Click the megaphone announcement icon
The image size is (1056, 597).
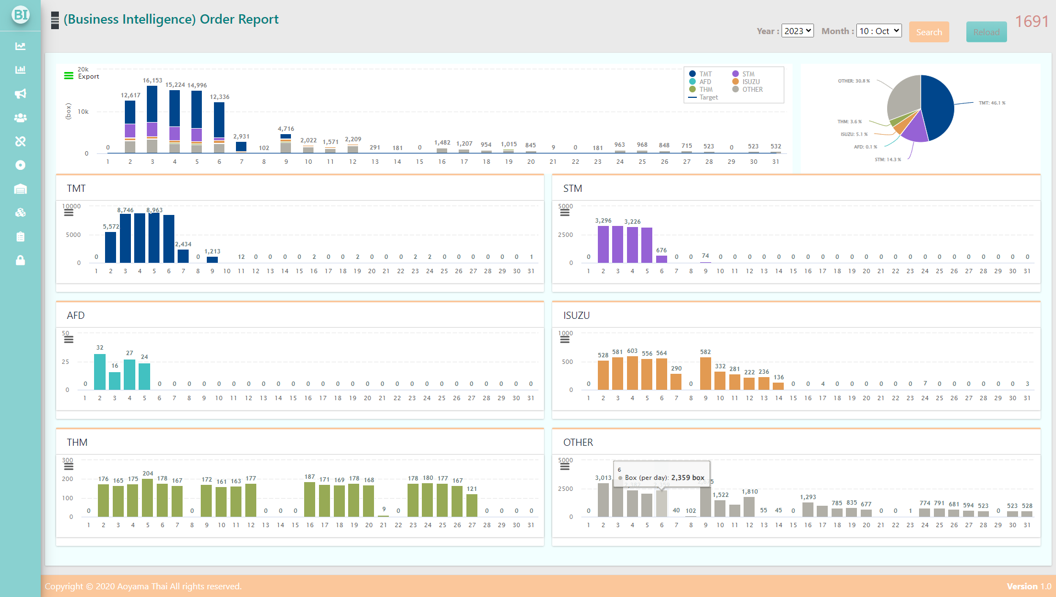click(20, 94)
